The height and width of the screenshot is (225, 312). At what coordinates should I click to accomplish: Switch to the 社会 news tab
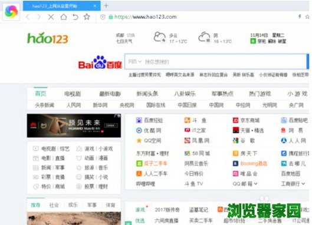(x=54, y=205)
